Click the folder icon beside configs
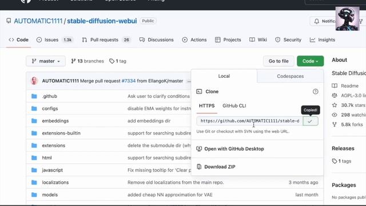This screenshot has height=206, width=366. pos(34,109)
